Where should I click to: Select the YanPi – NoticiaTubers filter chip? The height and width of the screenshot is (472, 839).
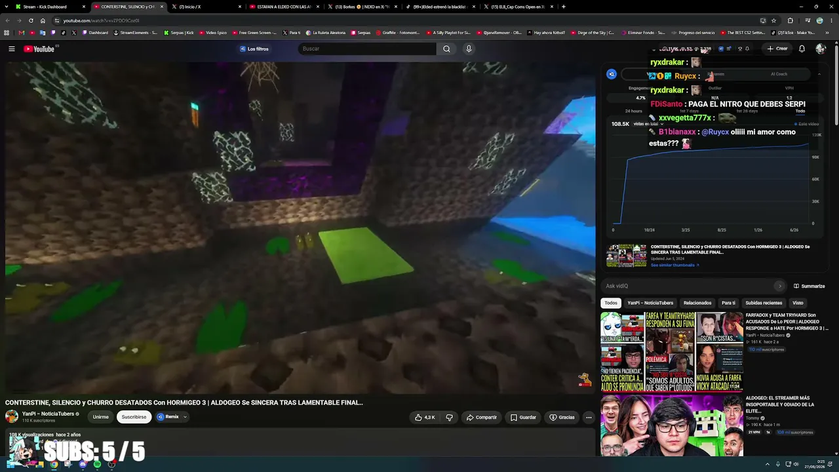click(650, 303)
